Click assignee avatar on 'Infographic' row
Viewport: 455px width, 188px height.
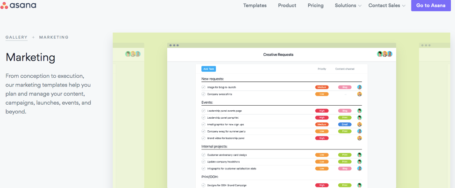[360, 168]
